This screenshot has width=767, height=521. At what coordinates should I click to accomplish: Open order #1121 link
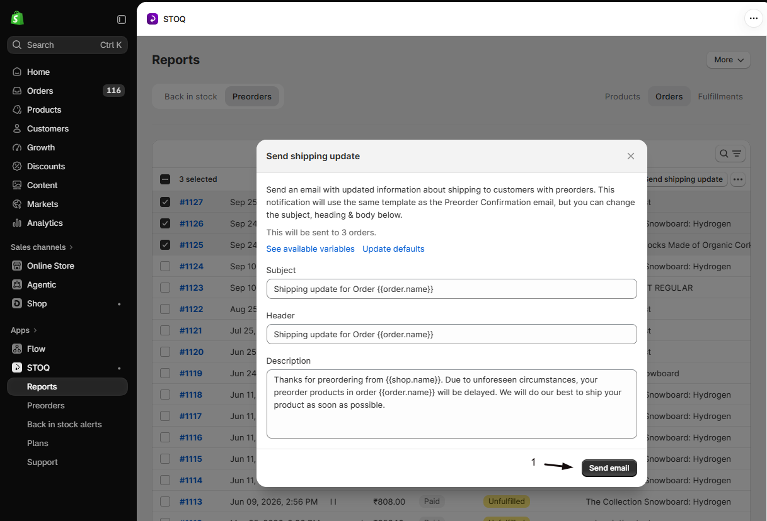click(191, 330)
